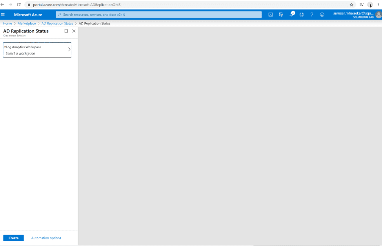Close the AD Replication Status blade
This screenshot has width=382, height=246.
[x=74, y=31]
